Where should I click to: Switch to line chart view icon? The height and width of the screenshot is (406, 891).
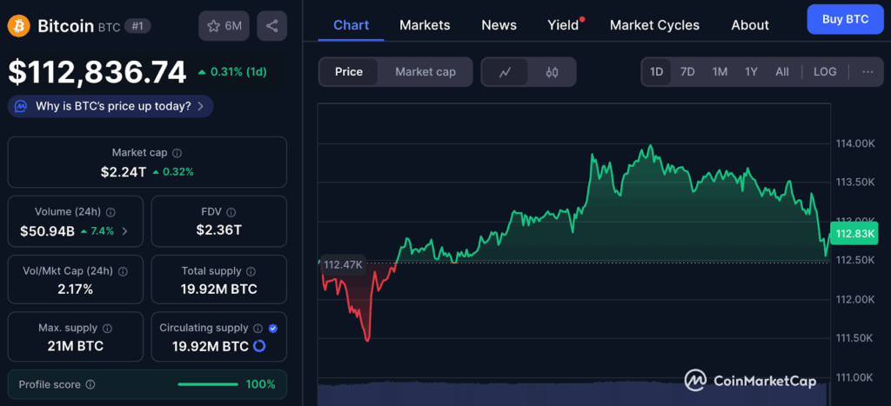pyautogui.click(x=505, y=72)
